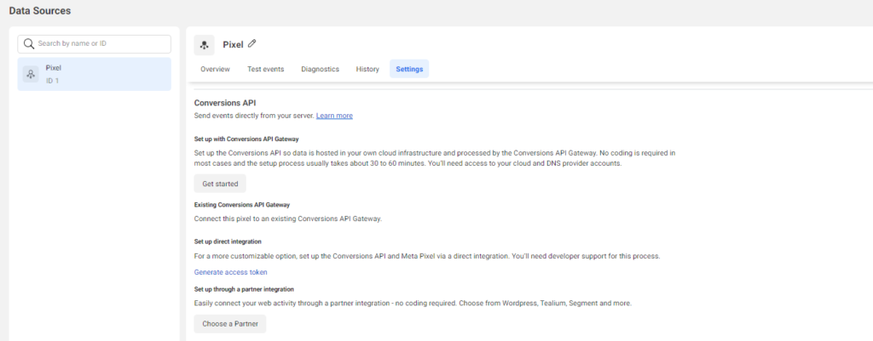Go to the History tab
This screenshot has width=873, height=341.
pos(367,70)
